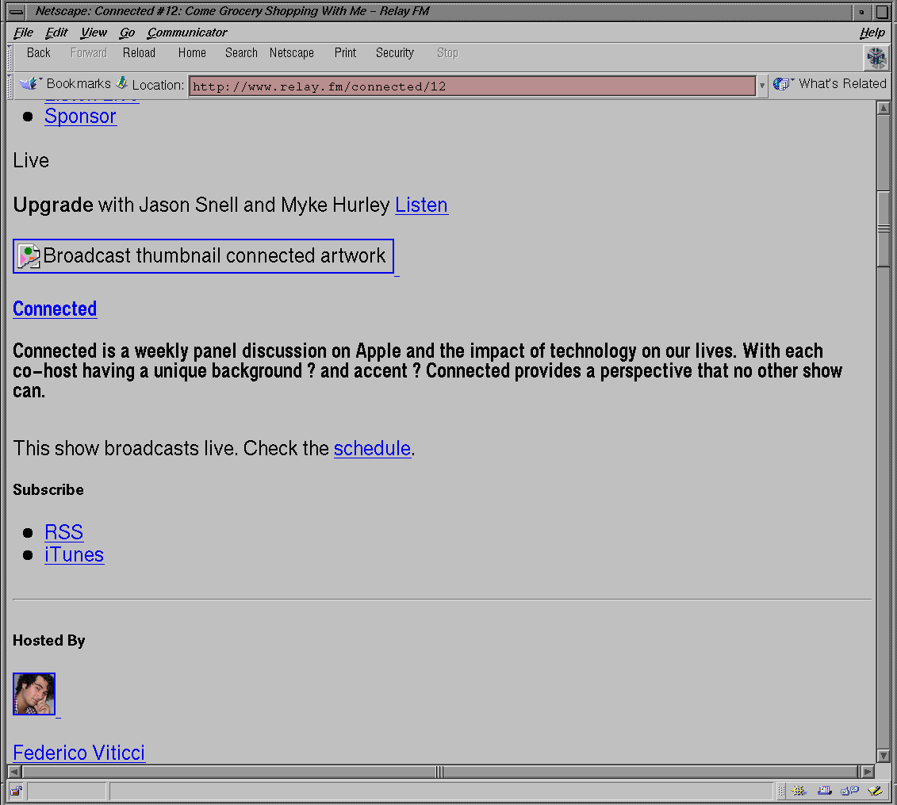Click the Listen link for Upgrade
Image resolution: width=897 pixels, height=805 pixels.
click(x=421, y=205)
